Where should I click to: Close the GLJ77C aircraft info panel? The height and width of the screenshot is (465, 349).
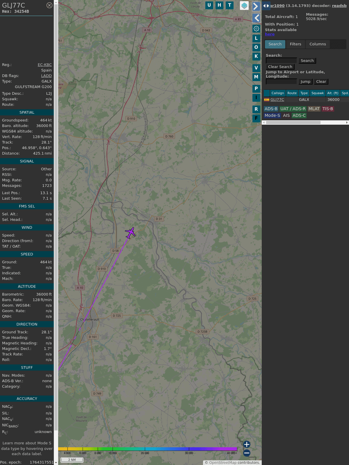coord(49,5)
